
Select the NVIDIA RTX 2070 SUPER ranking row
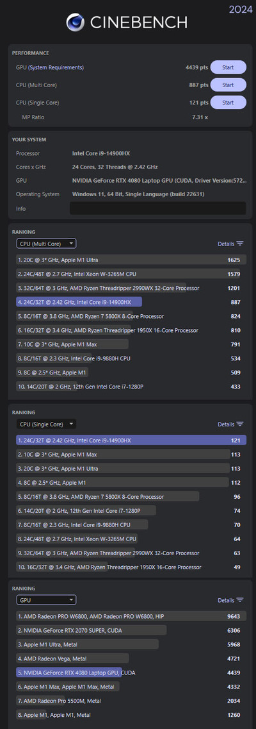coord(131,630)
